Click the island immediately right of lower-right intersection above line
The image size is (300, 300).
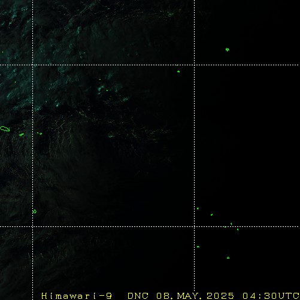click(x=198, y=208)
